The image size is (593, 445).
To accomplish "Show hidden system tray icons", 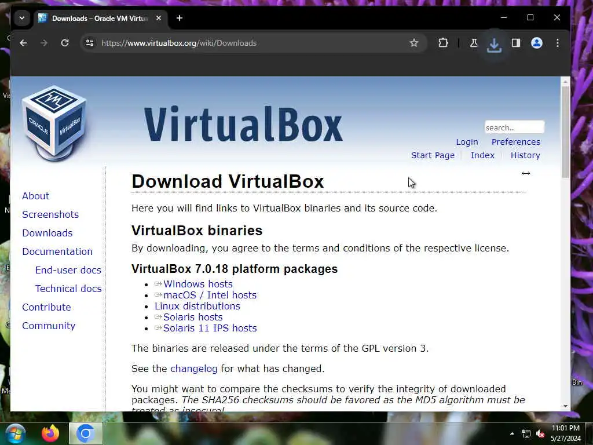I will pos(512,433).
